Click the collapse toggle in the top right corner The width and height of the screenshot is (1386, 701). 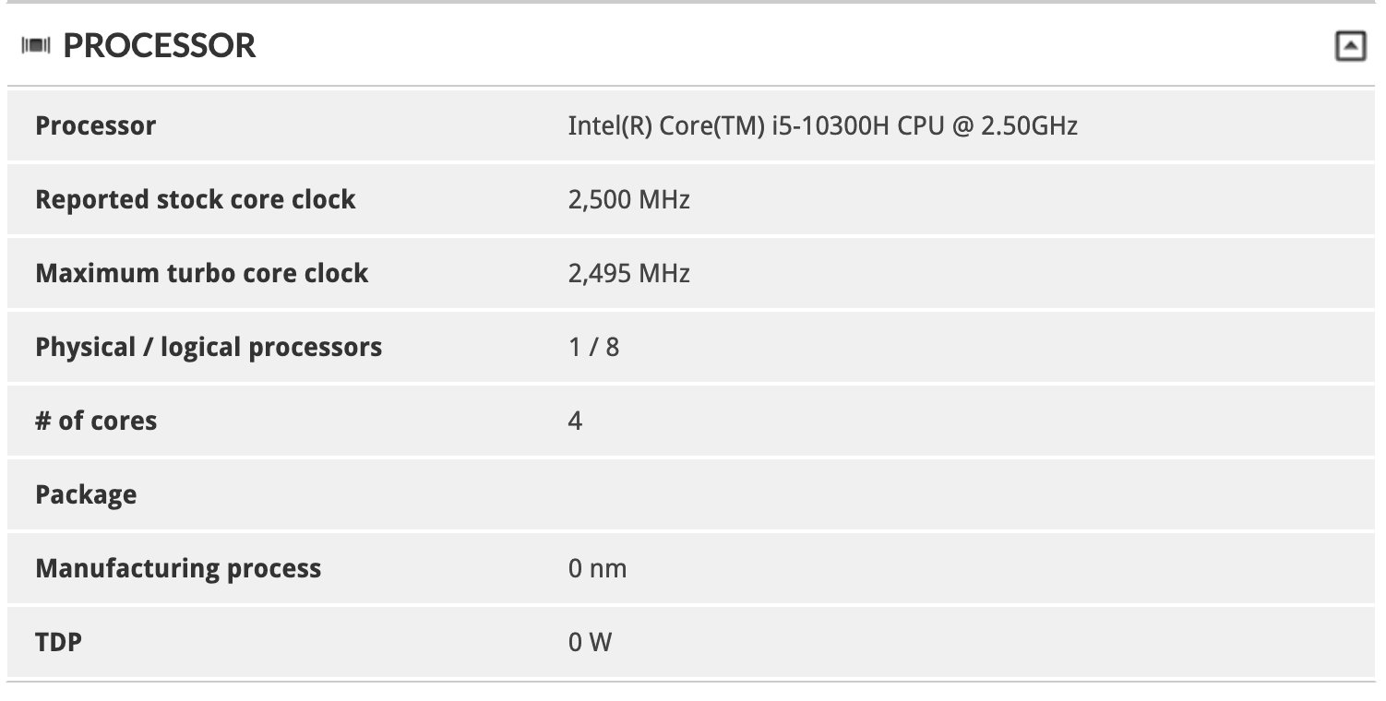click(x=1351, y=43)
